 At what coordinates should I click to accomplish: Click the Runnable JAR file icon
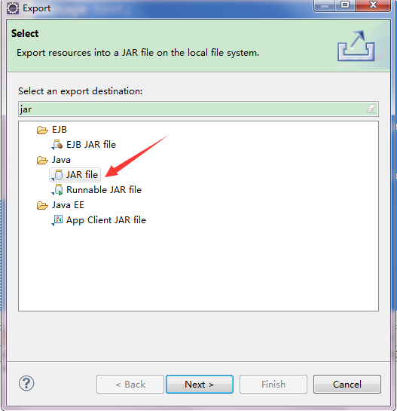pyautogui.click(x=57, y=190)
